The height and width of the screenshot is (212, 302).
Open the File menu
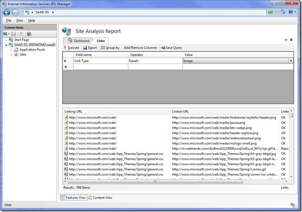point(9,20)
